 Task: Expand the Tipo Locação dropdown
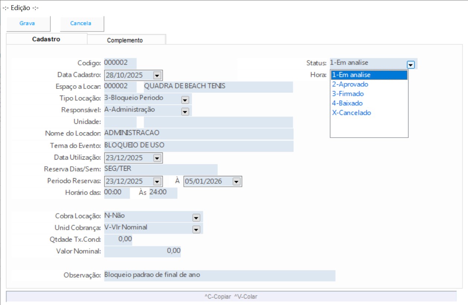(x=185, y=100)
